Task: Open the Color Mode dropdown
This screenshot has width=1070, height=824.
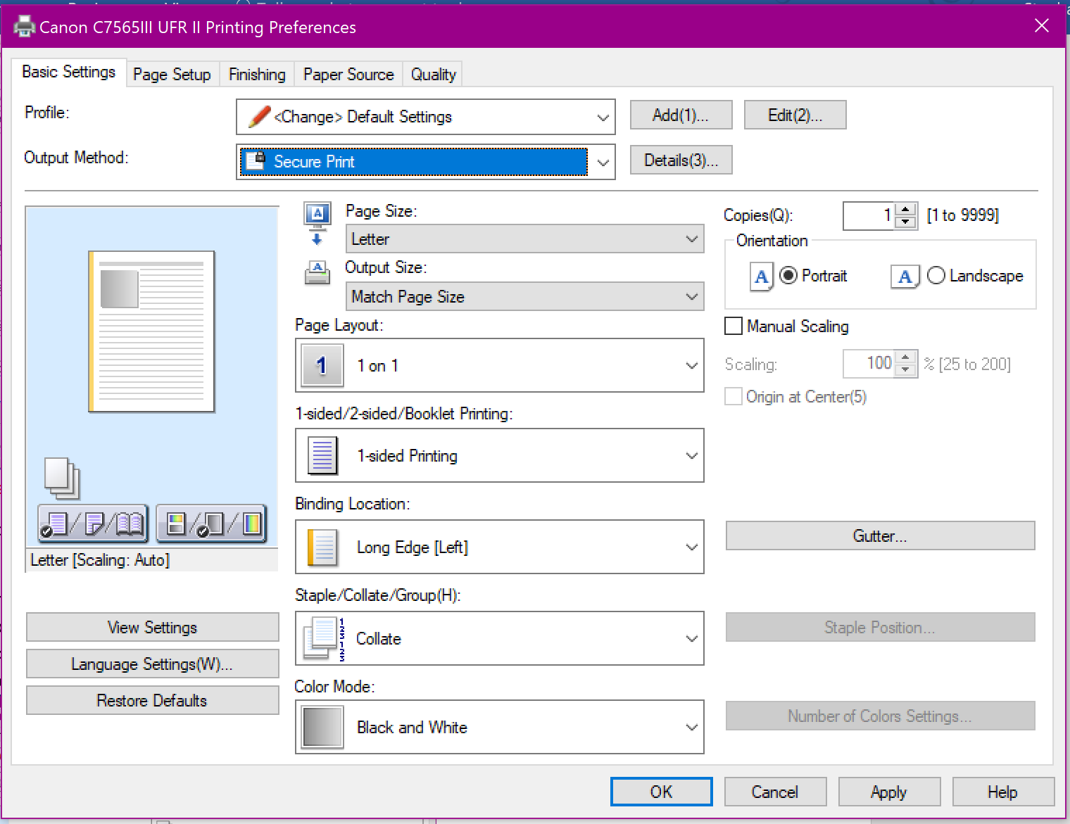Action: click(x=500, y=727)
